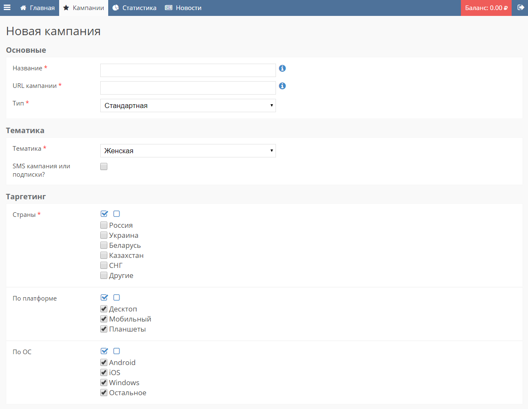
Task: Click the Новая кампания page heading
Action: (x=53, y=31)
